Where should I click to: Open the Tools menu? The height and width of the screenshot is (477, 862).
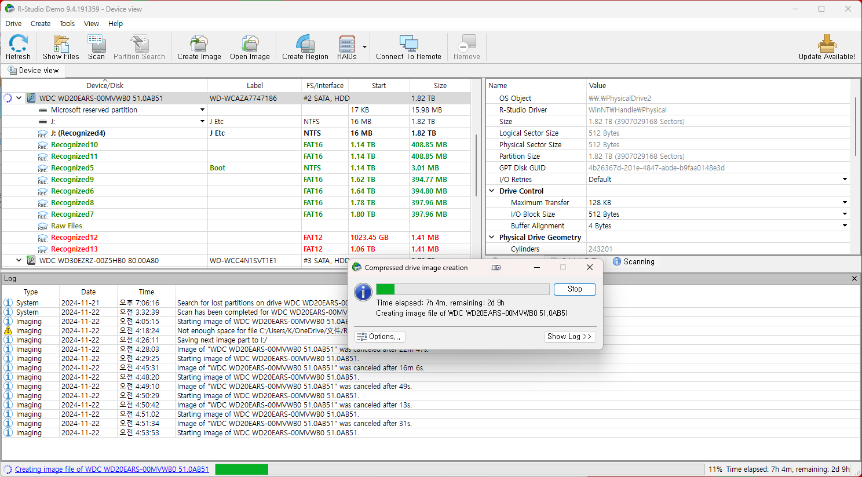67,24
